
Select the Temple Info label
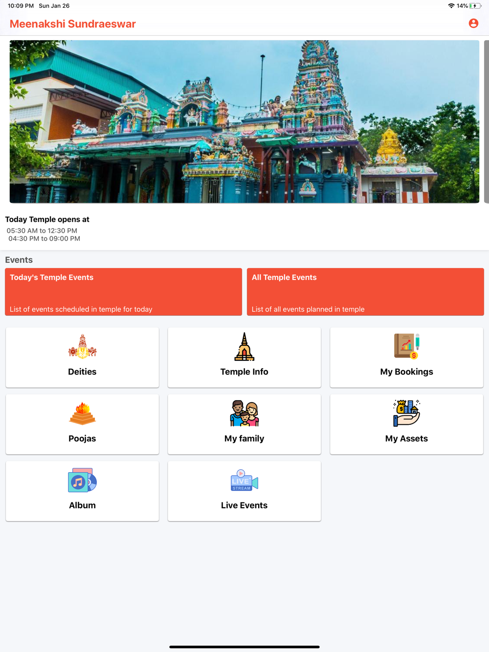click(244, 372)
